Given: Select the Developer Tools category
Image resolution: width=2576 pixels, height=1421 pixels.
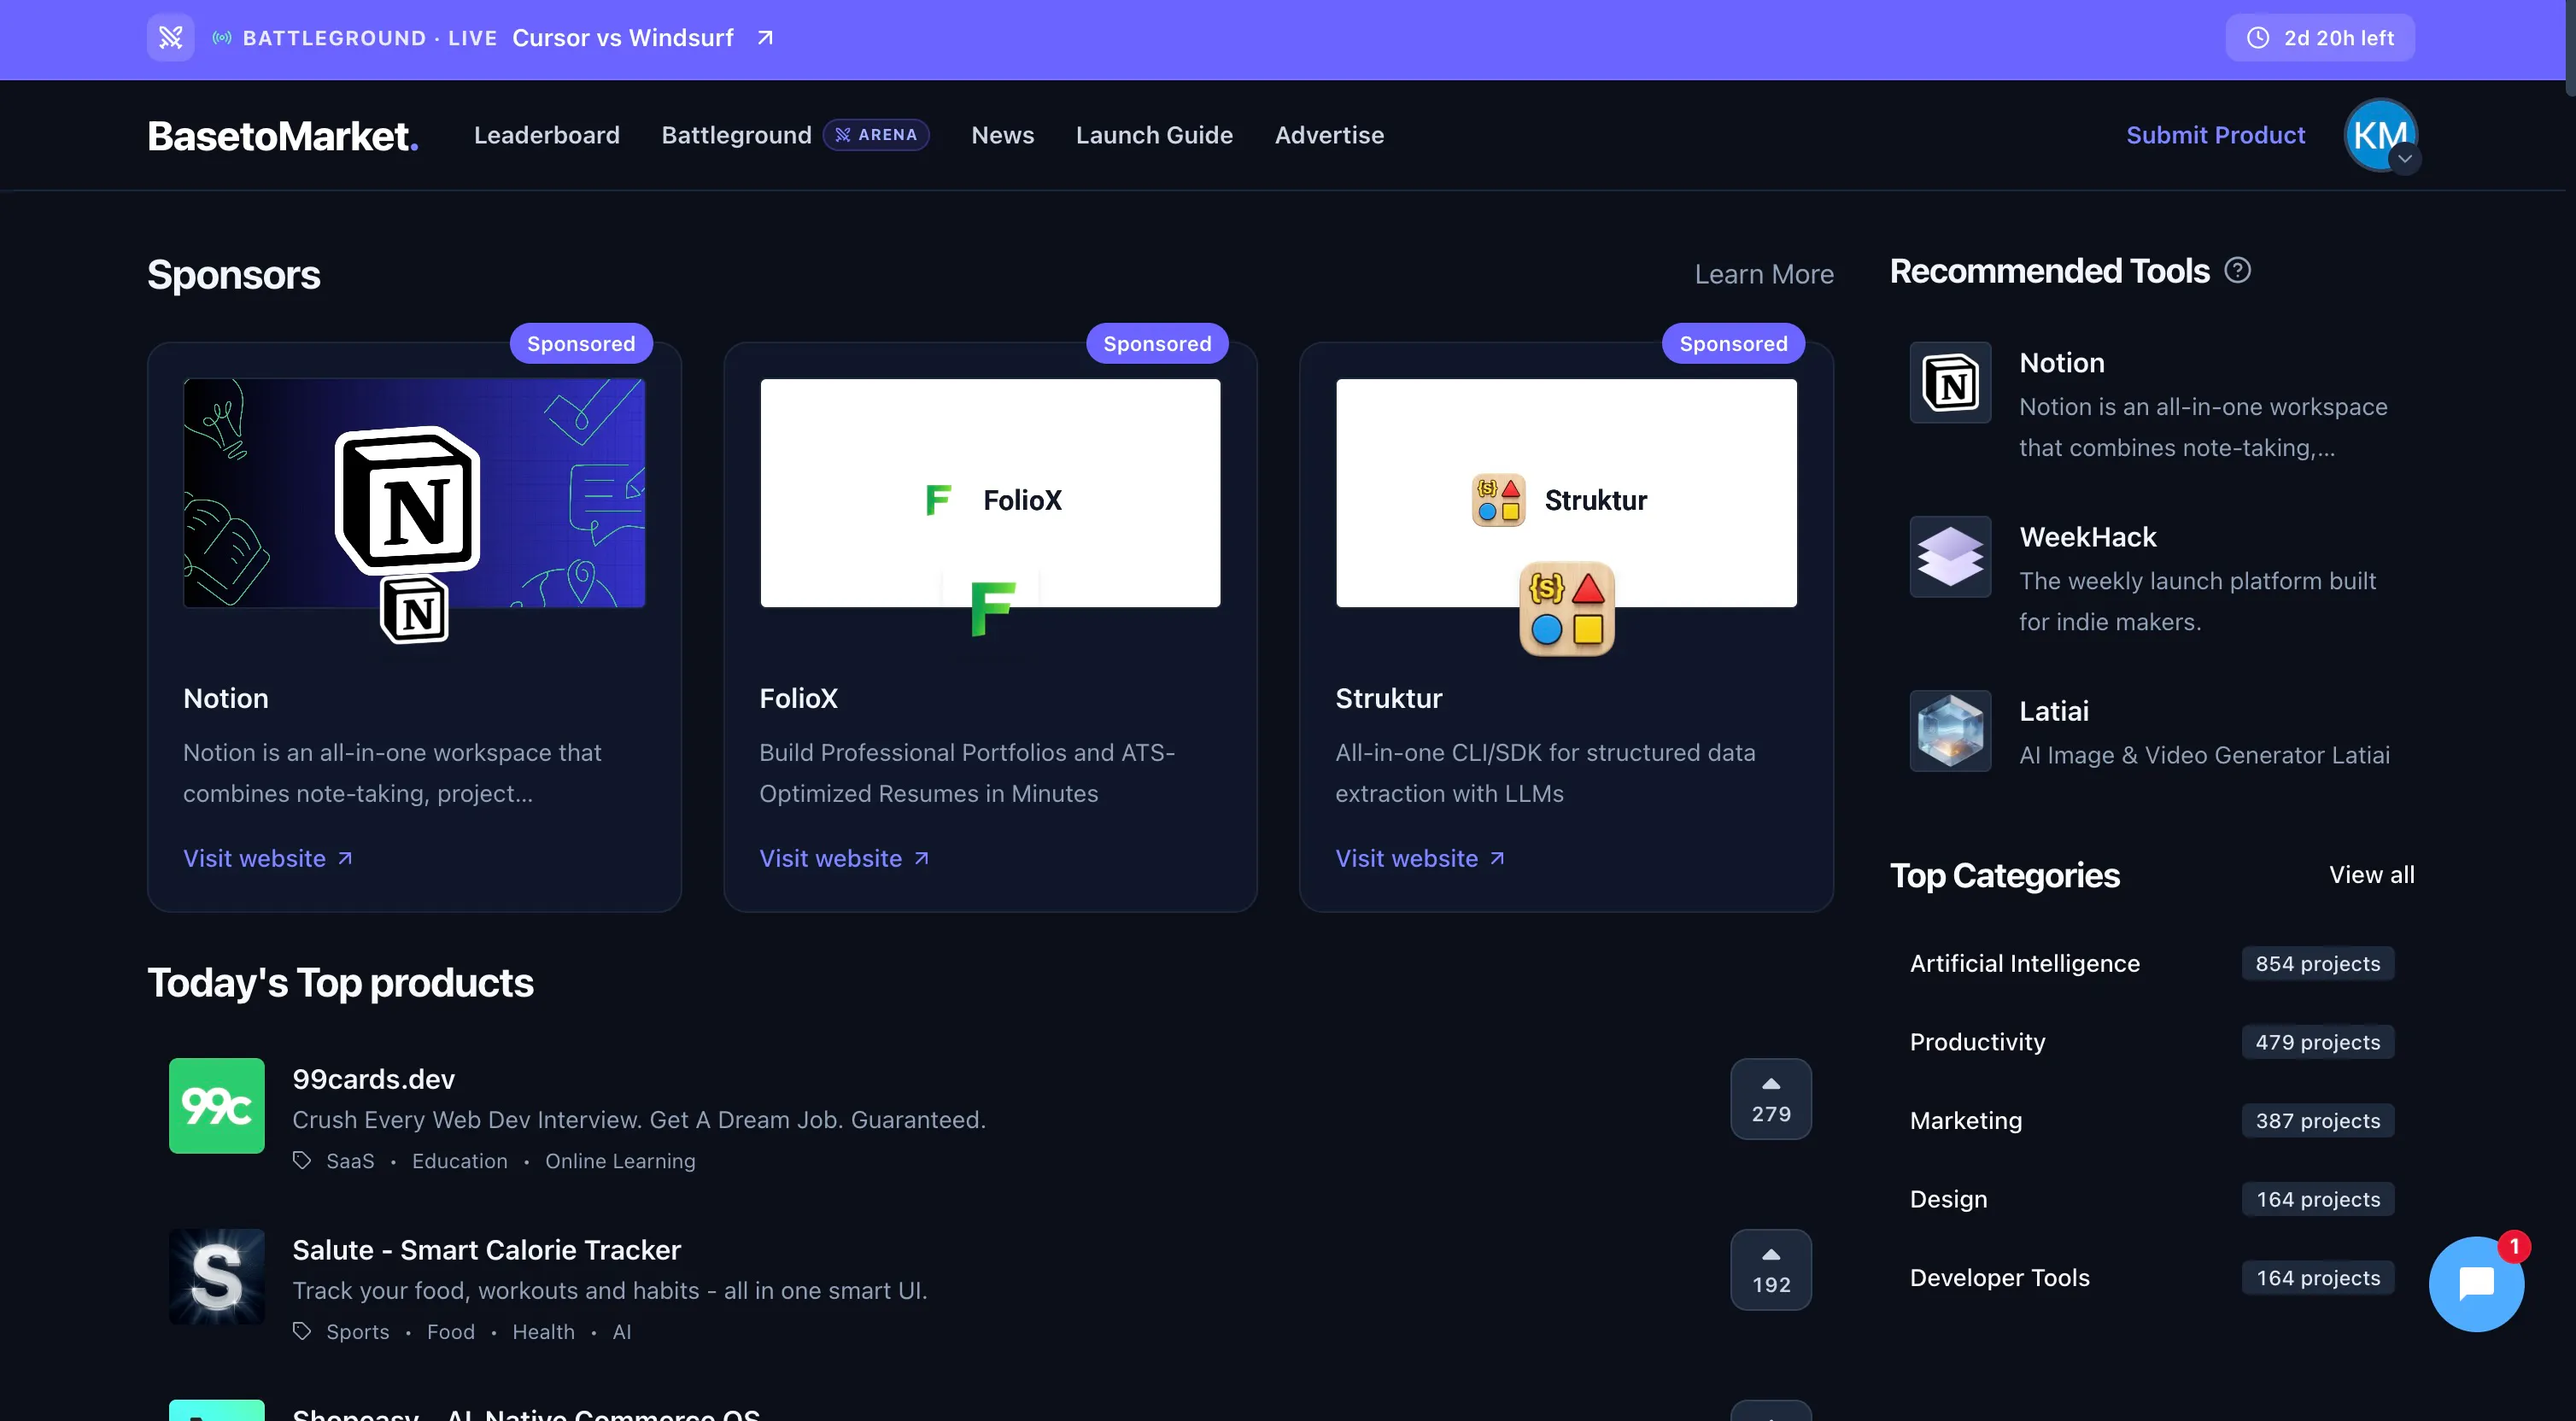Looking at the screenshot, I should point(2152,1277).
